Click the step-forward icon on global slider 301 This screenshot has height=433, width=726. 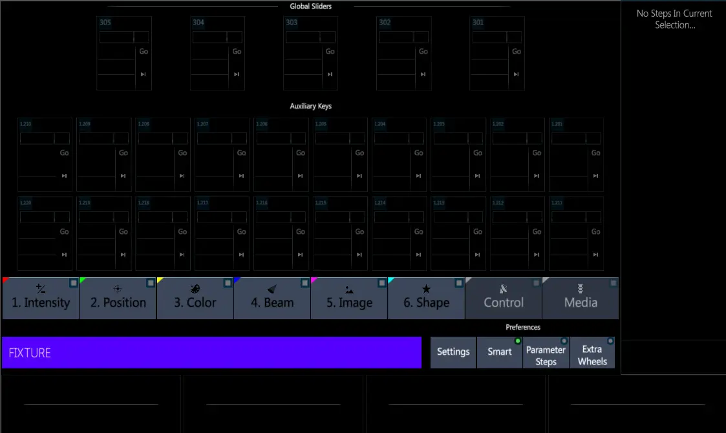pyautogui.click(x=516, y=74)
